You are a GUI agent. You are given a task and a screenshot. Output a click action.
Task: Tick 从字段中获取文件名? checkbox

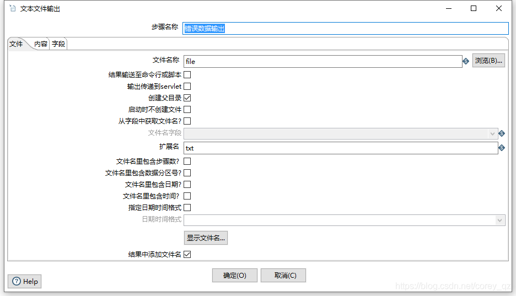(x=187, y=121)
